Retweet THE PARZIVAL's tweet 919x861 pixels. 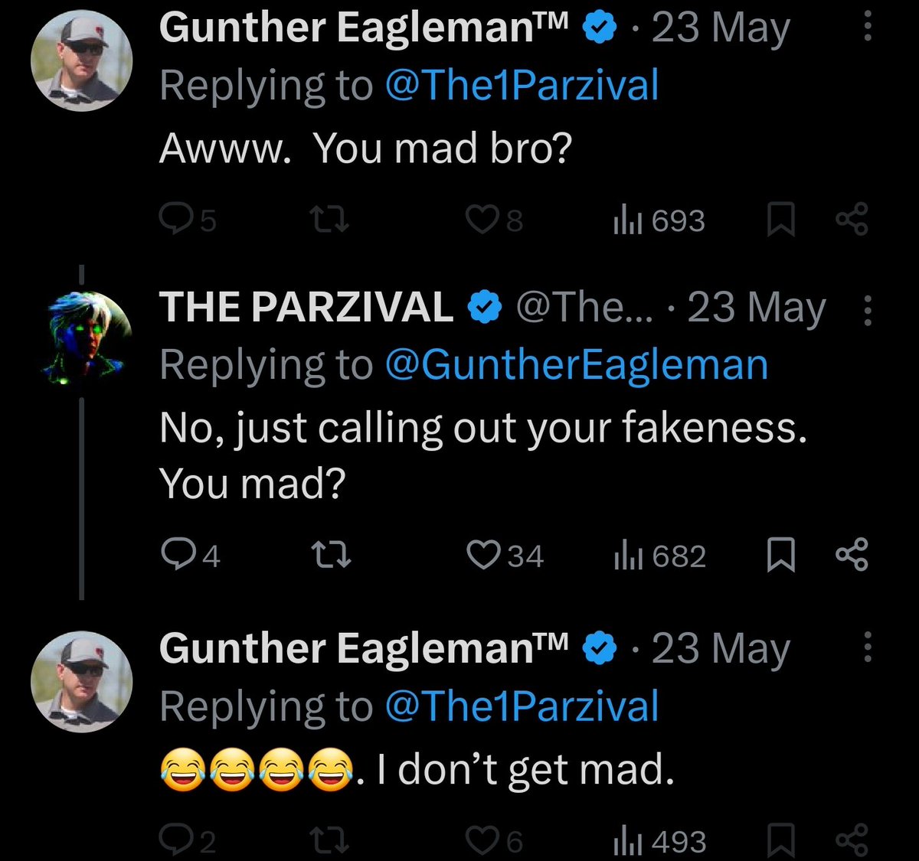coord(334,555)
